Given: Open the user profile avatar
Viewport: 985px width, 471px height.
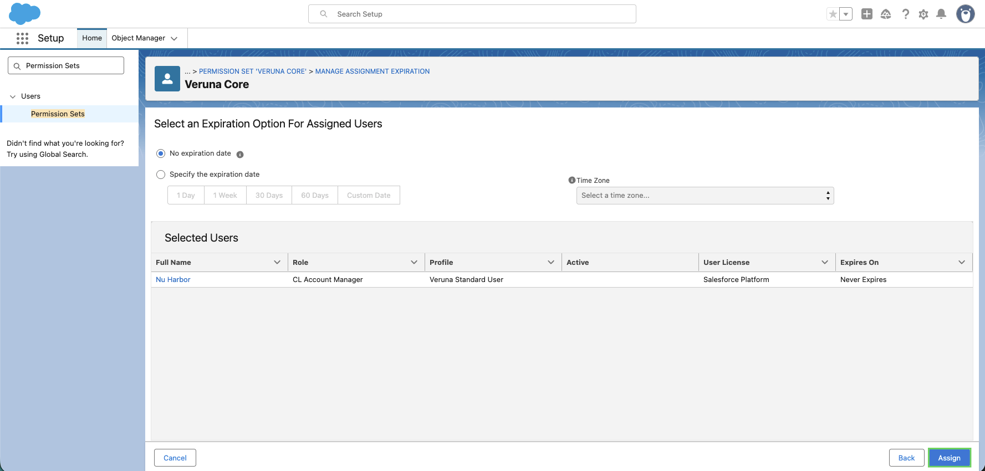Looking at the screenshot, I should click(x=966, y=14).
